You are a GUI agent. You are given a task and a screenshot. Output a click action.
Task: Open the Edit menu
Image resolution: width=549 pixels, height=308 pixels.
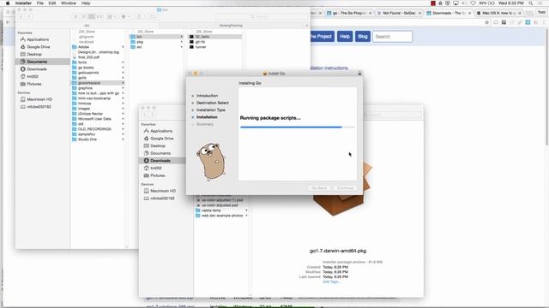(x=52, y=3)
